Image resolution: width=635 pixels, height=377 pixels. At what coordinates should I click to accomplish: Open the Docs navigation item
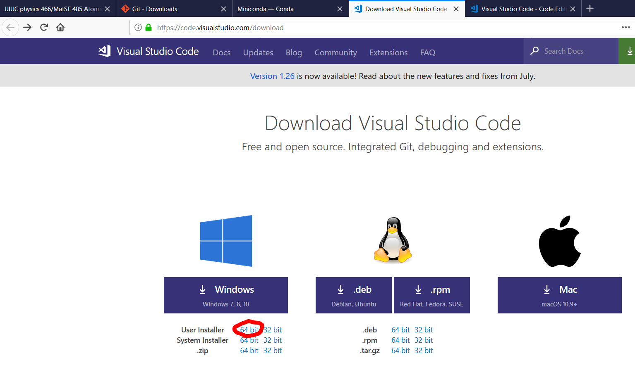(x=221, y=52)
